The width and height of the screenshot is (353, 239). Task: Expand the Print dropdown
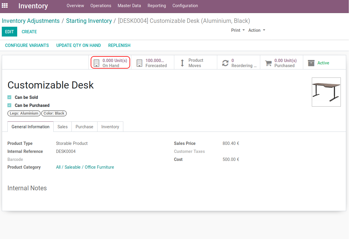pos(238,30)
